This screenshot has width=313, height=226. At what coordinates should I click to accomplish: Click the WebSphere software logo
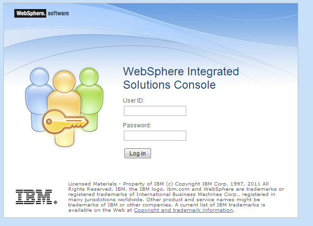(41, 13)
